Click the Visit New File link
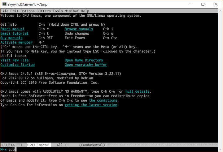 14,60
